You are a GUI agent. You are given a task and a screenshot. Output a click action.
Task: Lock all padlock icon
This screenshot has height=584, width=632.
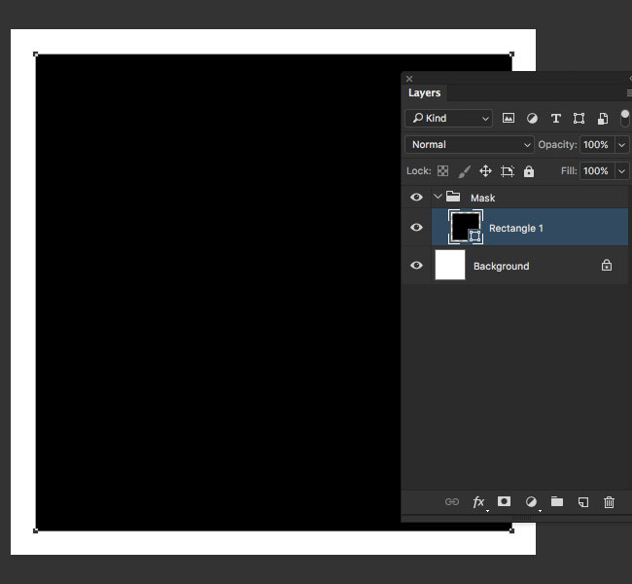(528, 171)
